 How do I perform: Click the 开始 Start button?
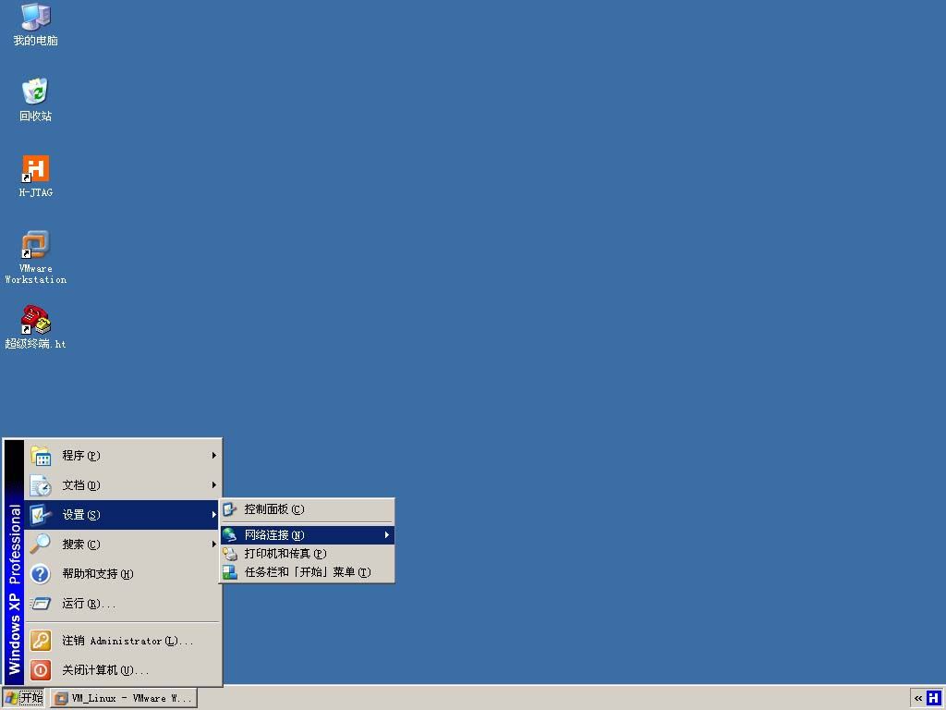23,699
